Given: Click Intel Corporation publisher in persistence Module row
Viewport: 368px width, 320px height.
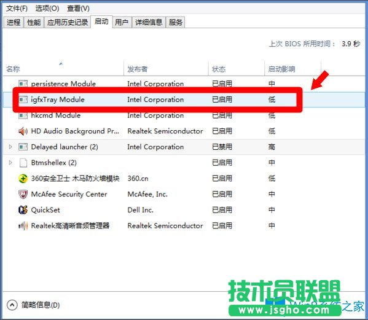Looking at the screenshot, I should (155, 84).
